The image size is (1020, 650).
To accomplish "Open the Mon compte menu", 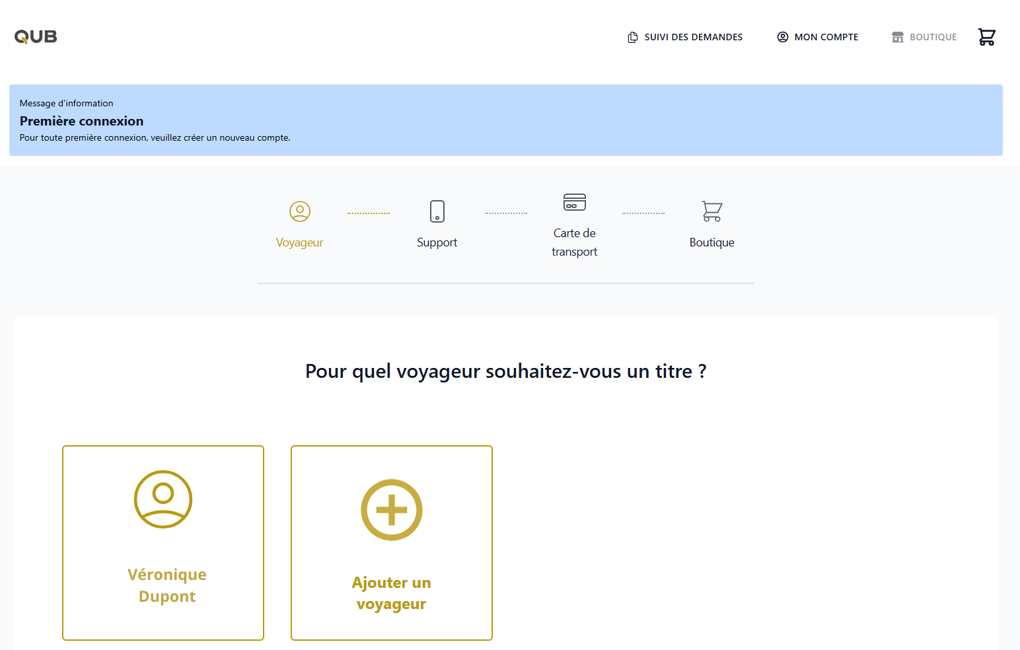I will point(818,37).
